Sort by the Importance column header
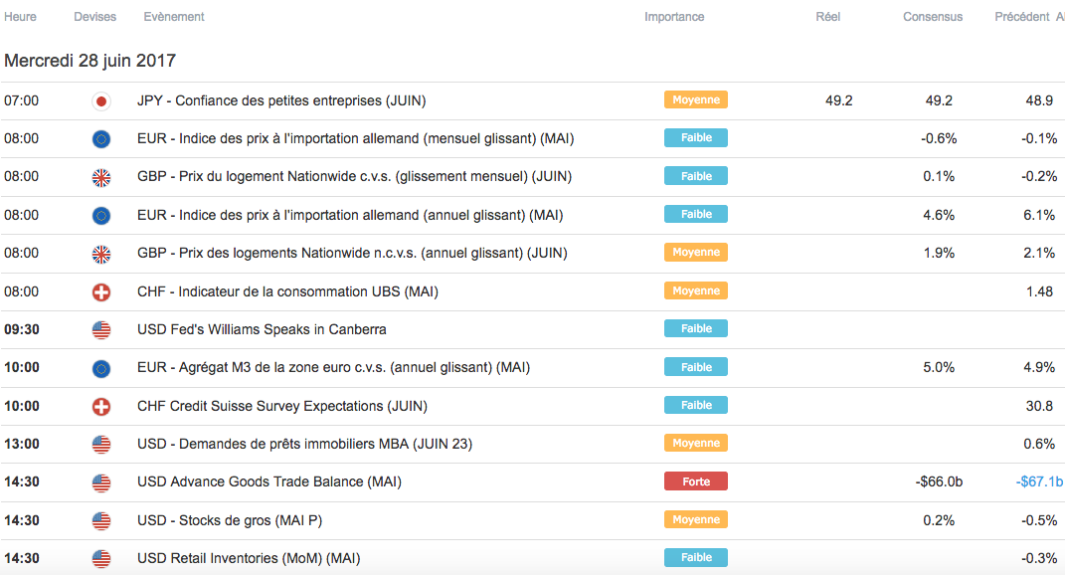Viewport: 1065px width, 575px height. point(674,17)
